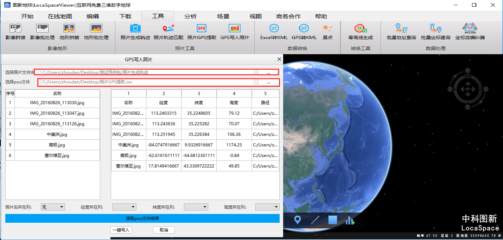The width and height of the screenshot is (503, 240).
Task: Open the 纬度所在列 column dropdown
Action: (x=196, y=207)
